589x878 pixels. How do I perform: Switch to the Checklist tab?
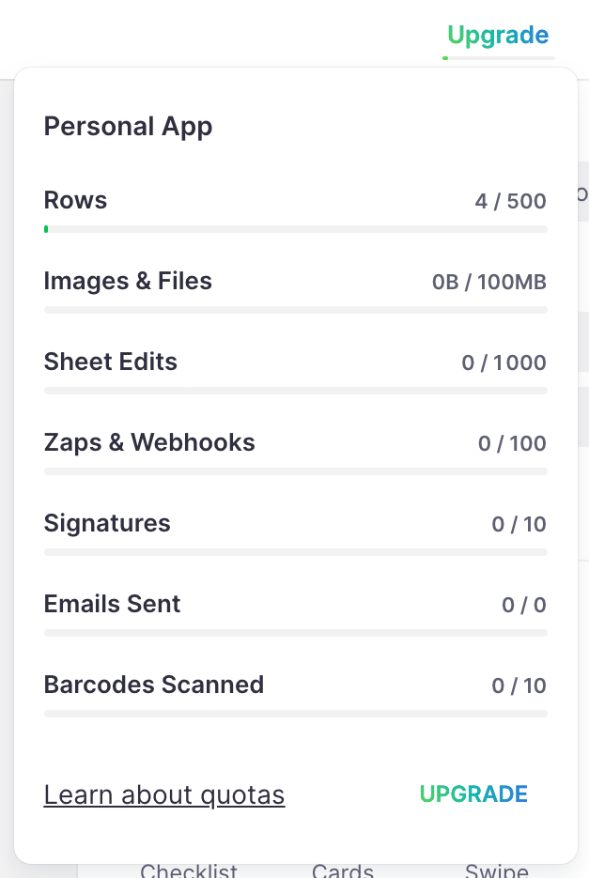click(x=189, y=870)
